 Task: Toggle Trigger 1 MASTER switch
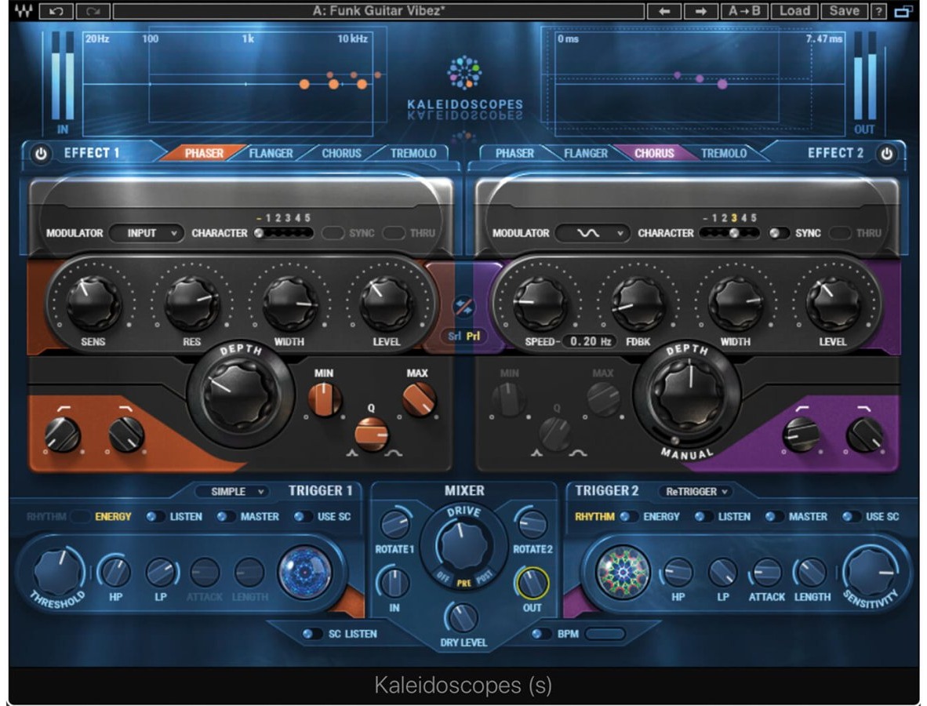coord(226,517)
